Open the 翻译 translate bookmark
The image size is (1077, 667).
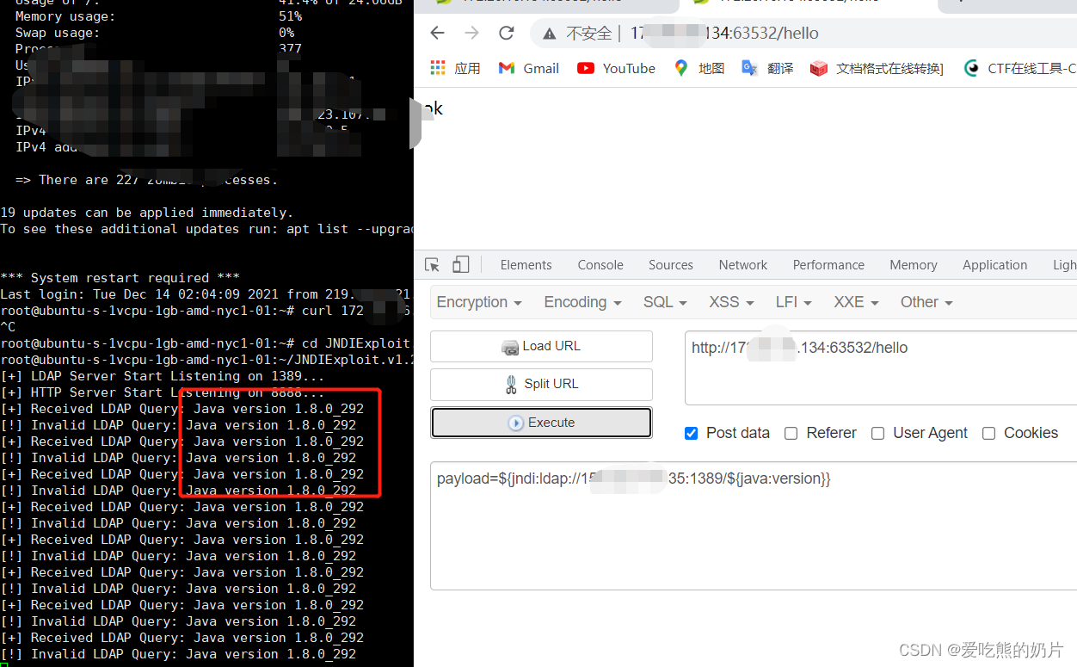[x=767, y=68]
